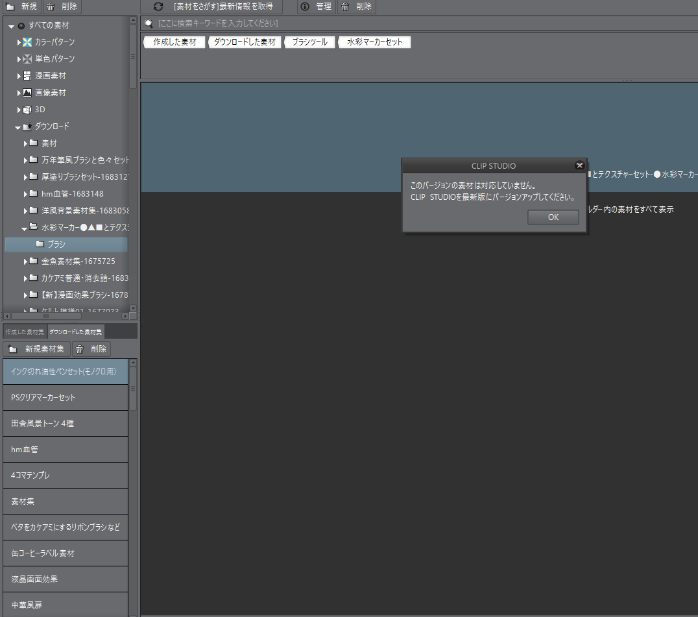Collapse the 水彩マーカー folder
Viewport: 698px width, 617px height.
point(25,229)
